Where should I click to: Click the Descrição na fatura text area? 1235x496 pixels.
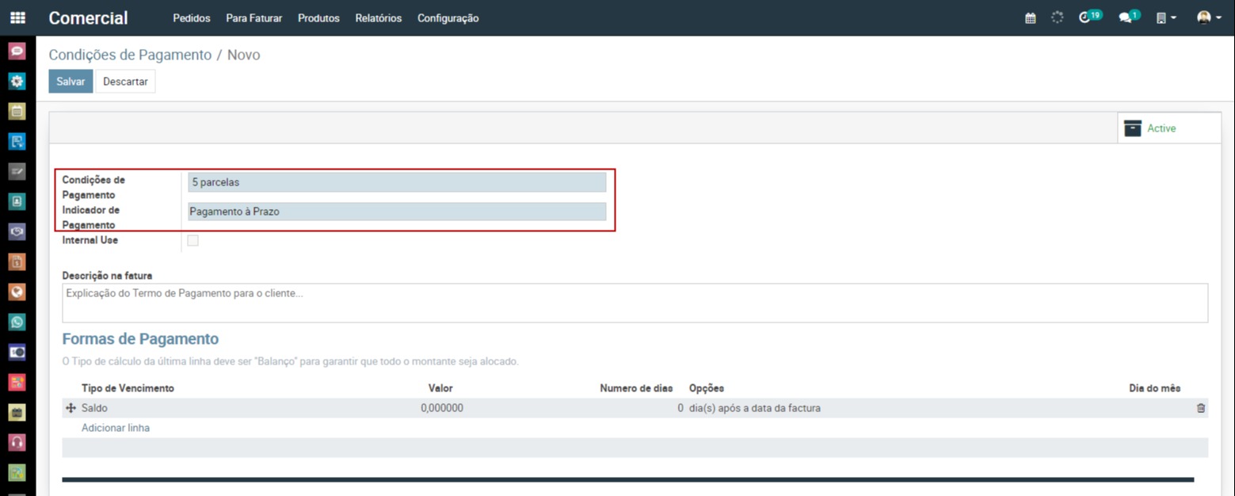(x=634, y=303)
